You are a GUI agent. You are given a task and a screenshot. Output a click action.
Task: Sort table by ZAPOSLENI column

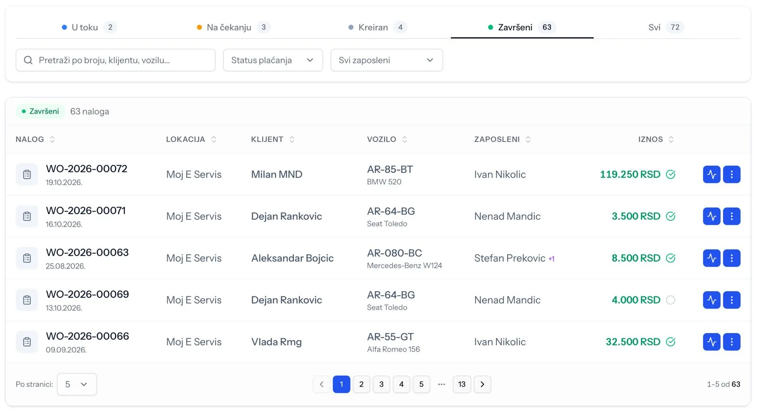[x=503, y=139]
